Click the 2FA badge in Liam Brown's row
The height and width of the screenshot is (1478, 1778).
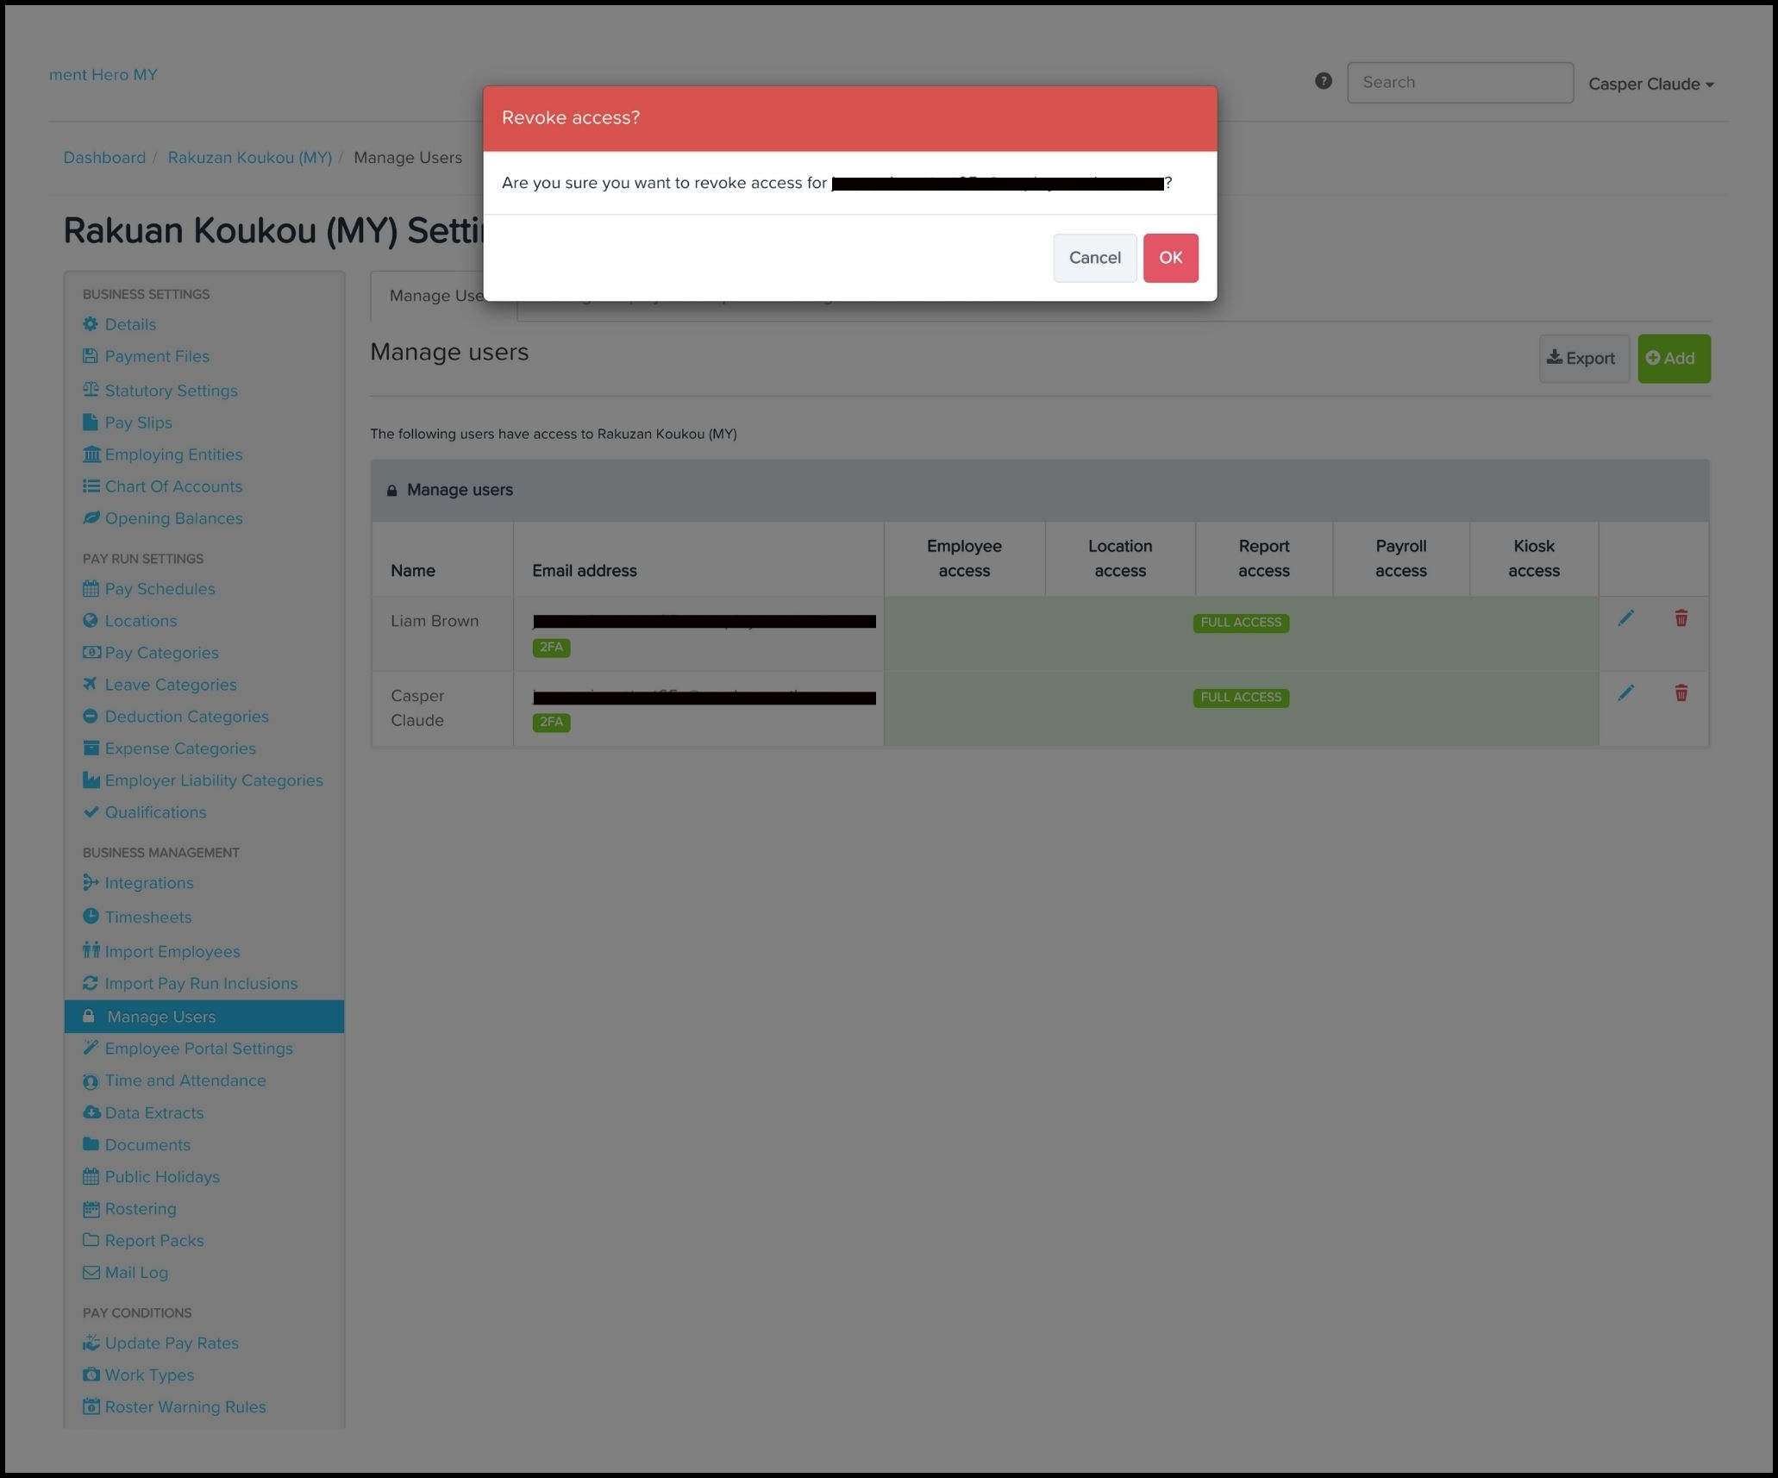[x=551, y=648]
